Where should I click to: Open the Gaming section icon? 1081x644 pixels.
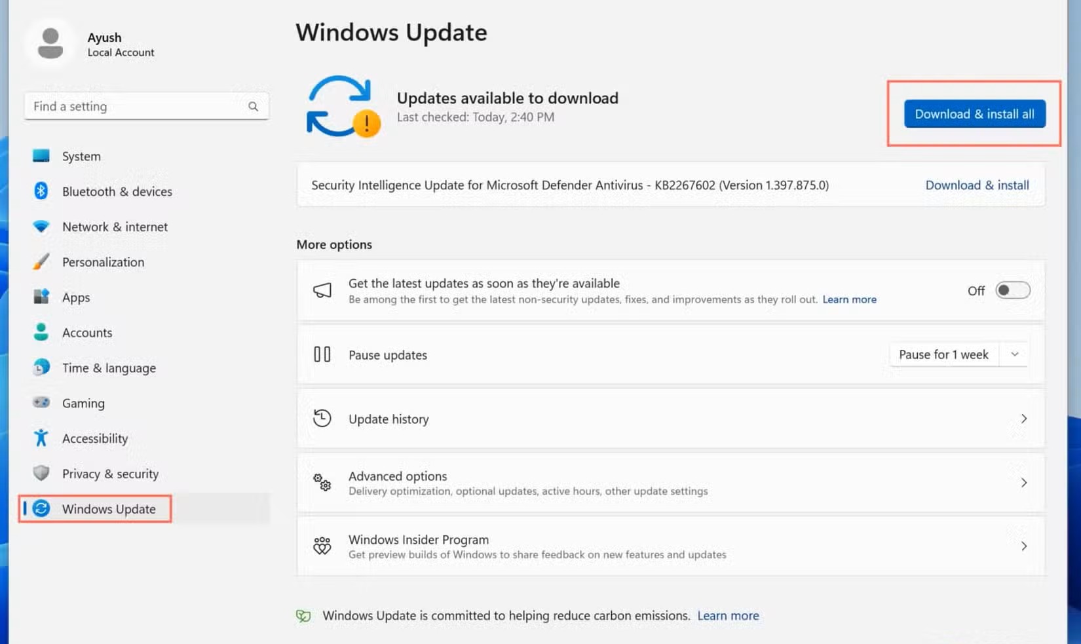click(x=41, y=402)
